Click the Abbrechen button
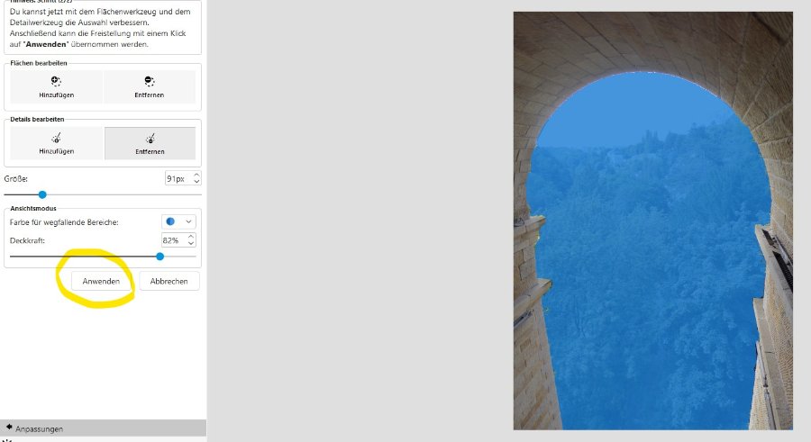The width and height of the screenshot is (811, 442). 169,281
